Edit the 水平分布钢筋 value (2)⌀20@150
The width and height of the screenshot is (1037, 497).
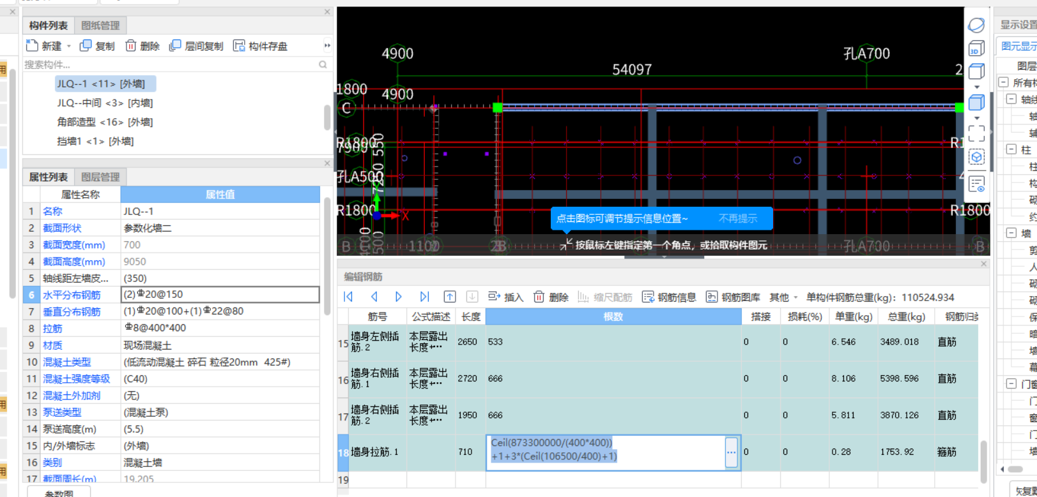coord(220,294)
